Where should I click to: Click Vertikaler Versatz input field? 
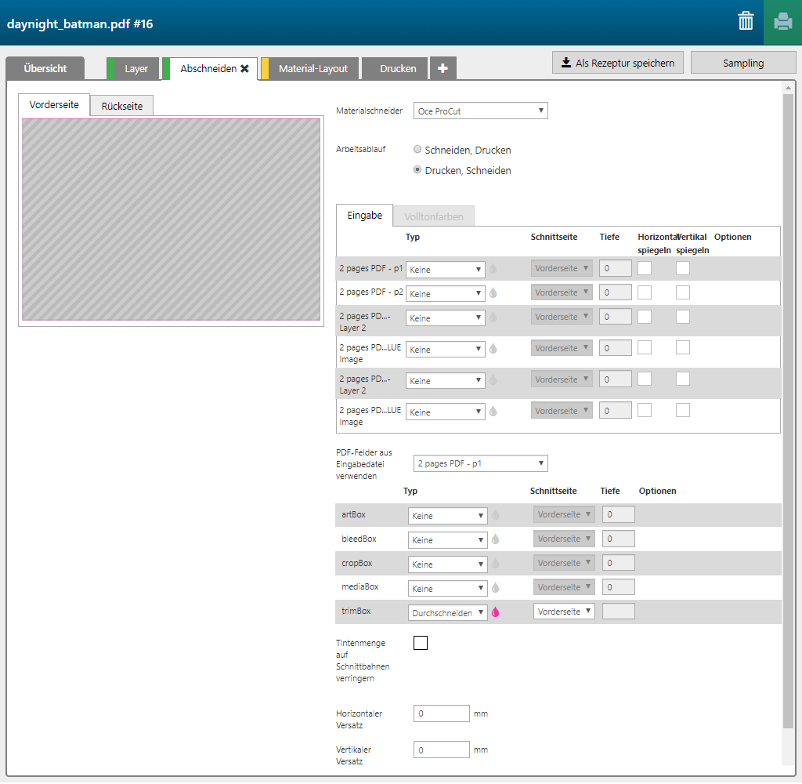[442, 751]
